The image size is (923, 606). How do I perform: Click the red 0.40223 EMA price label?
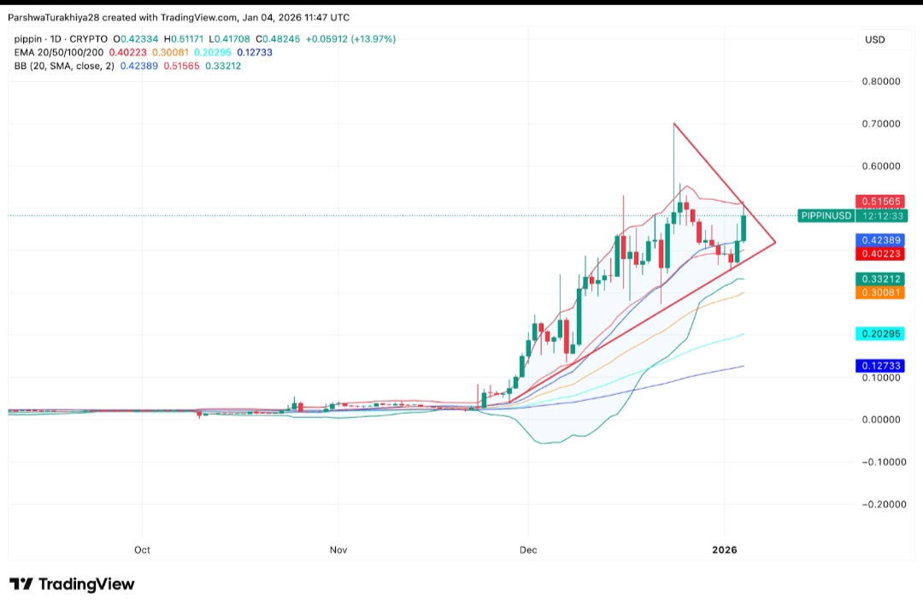click(880, 254)
